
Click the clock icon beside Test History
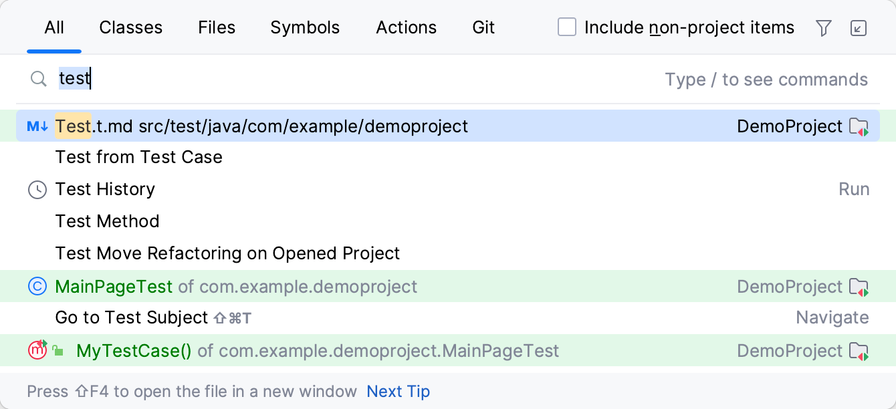click(x=37, y=190)
